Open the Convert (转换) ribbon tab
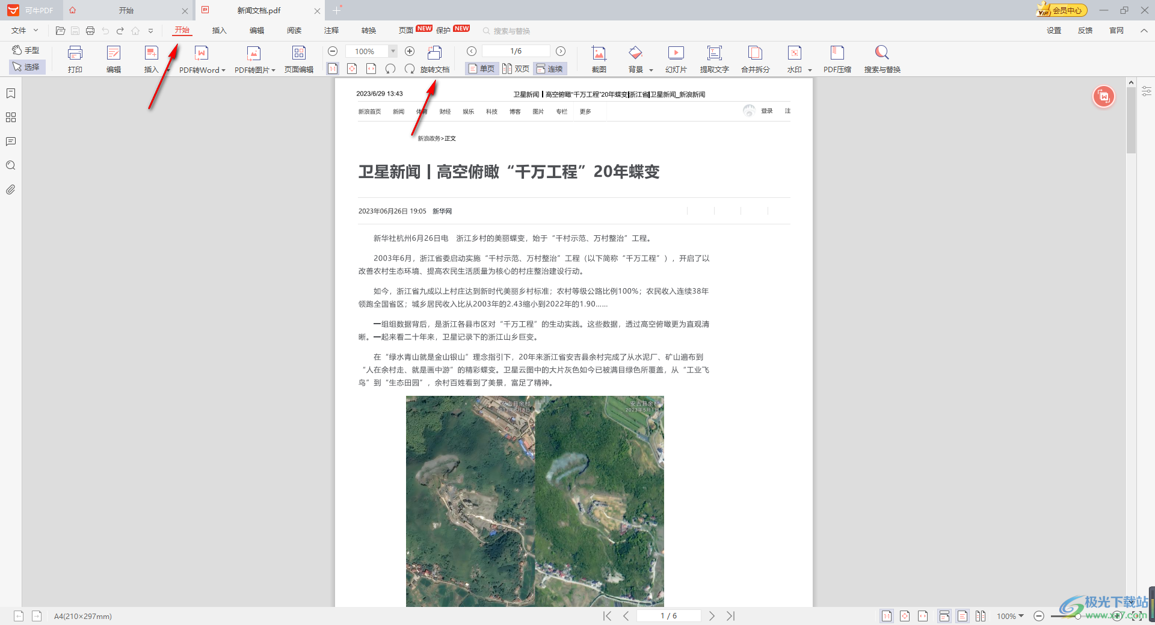 (369, 31)
